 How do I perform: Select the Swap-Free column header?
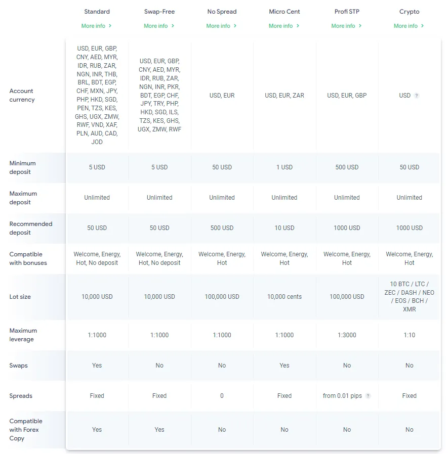point(159,11)
